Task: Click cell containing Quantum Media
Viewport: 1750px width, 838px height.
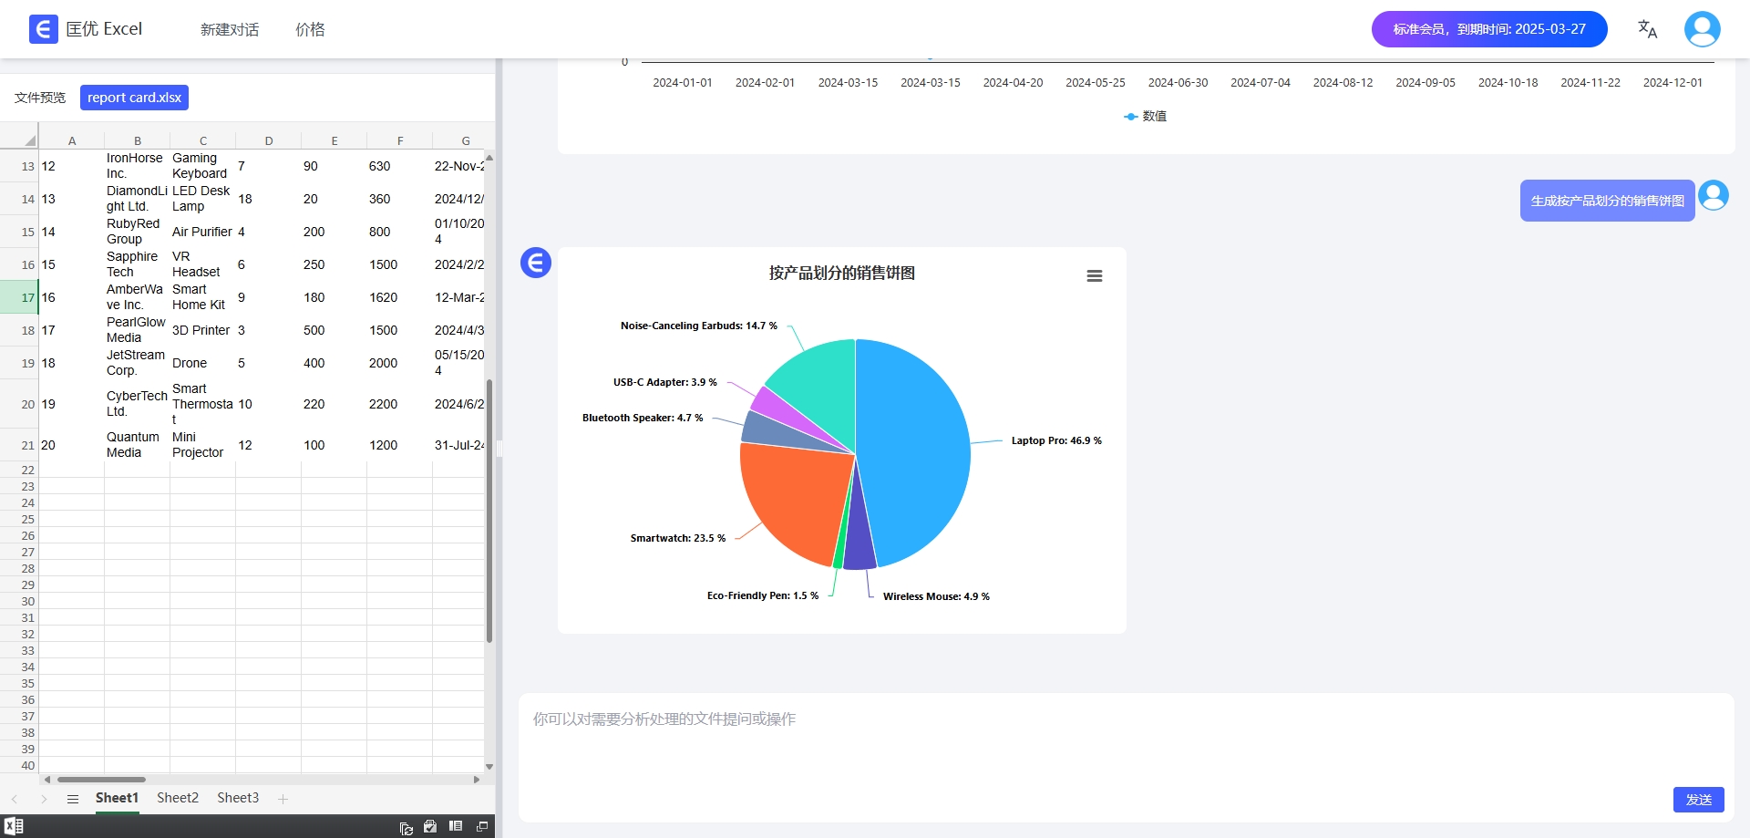Action: [138, 445]
